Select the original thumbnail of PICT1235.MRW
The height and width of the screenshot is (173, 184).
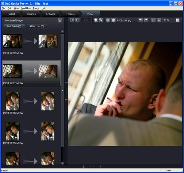12,131
